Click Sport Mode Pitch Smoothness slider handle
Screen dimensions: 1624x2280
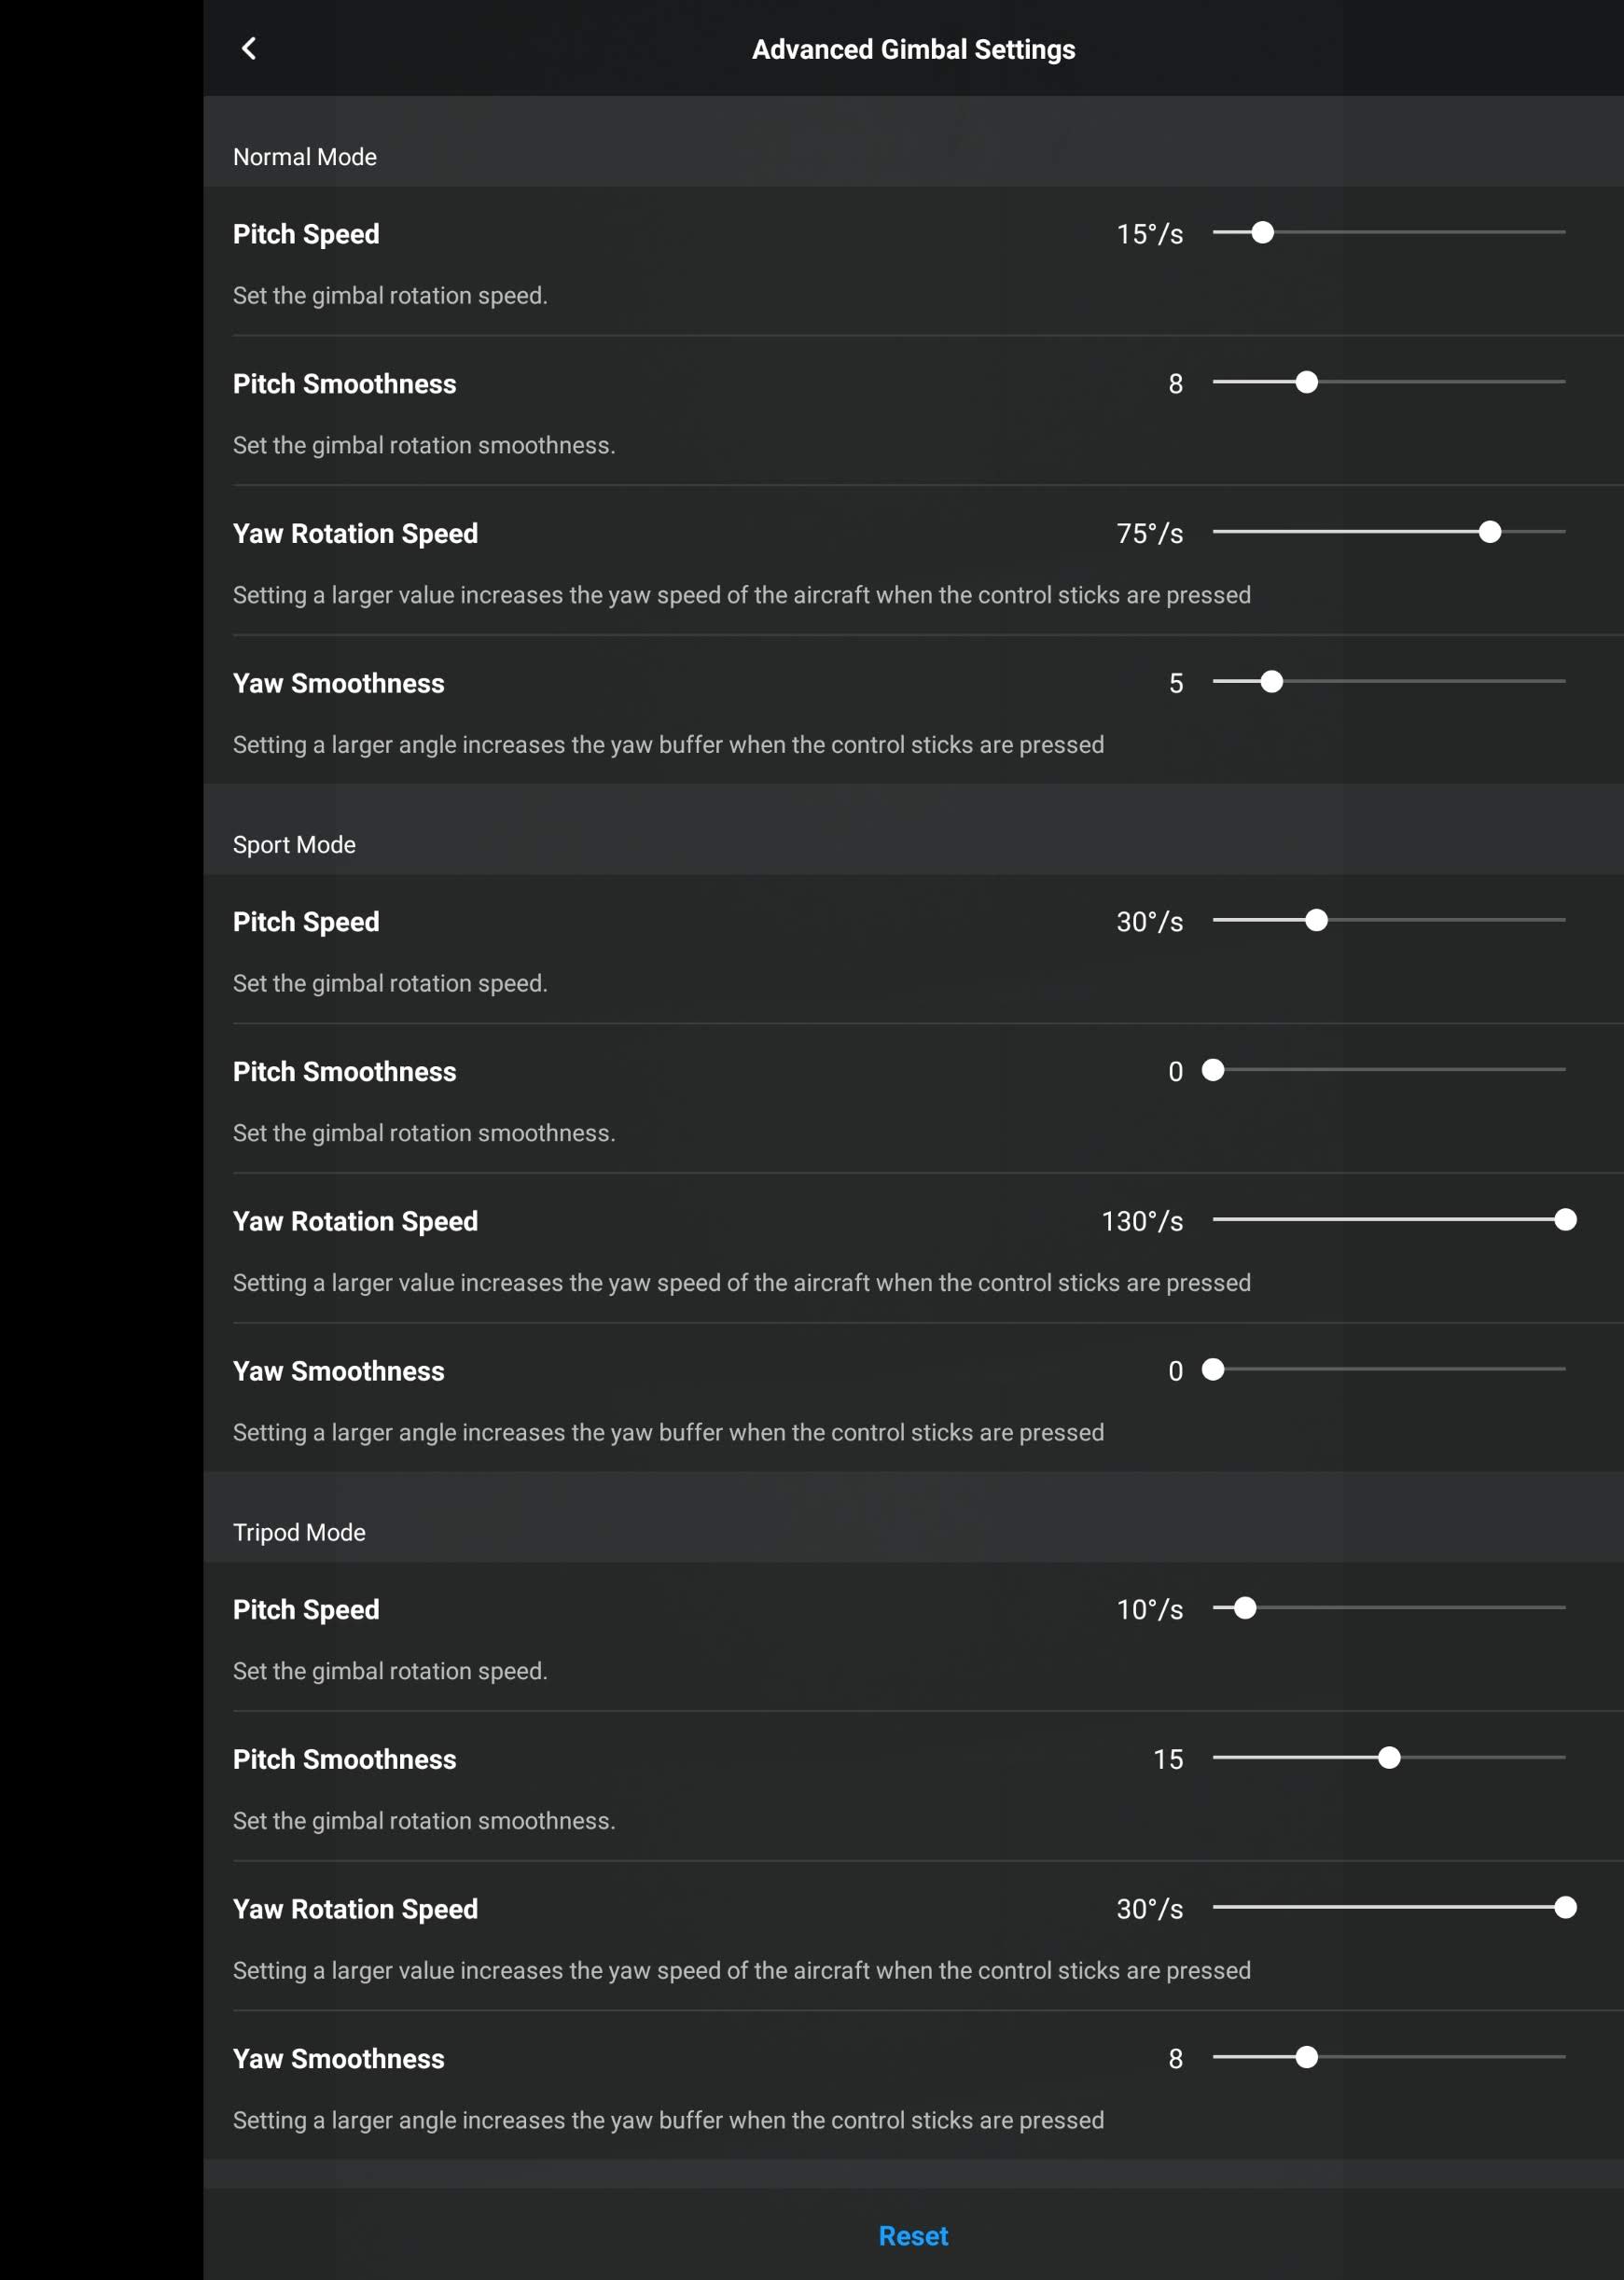tap(1213, 1070)
